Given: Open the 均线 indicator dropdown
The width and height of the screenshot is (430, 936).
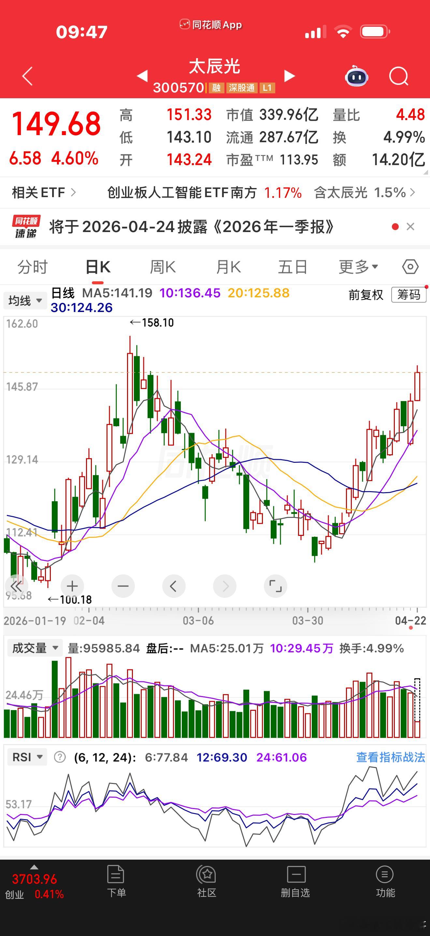Looking at the screenshot, I should click(x=25, y=301).
